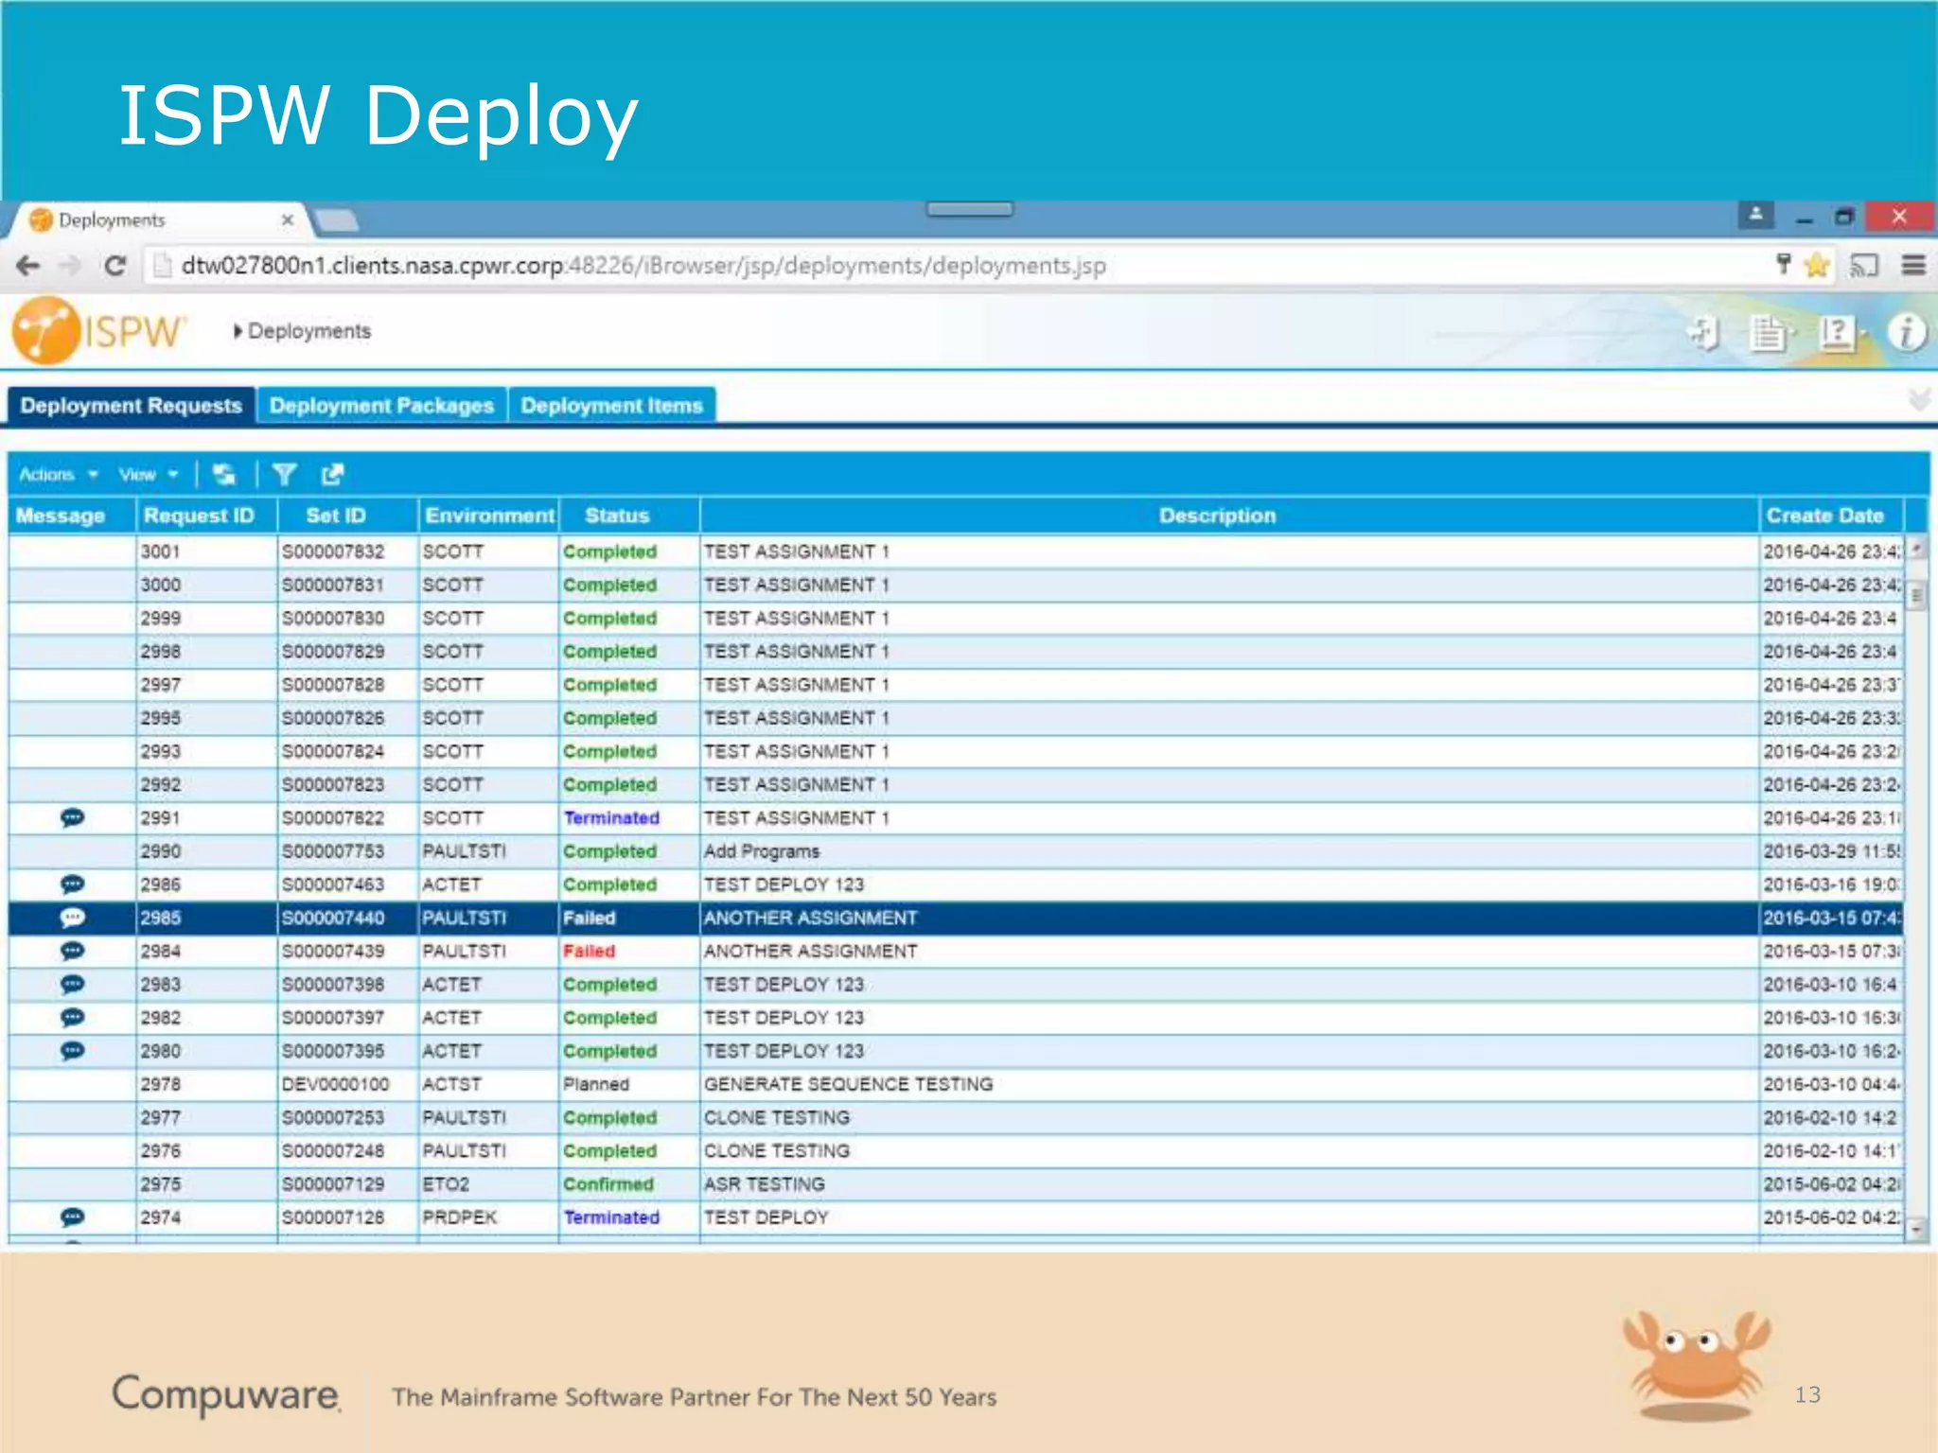Open the ISPW help question icon
1938x1453 pixels.
[1838, 333]
